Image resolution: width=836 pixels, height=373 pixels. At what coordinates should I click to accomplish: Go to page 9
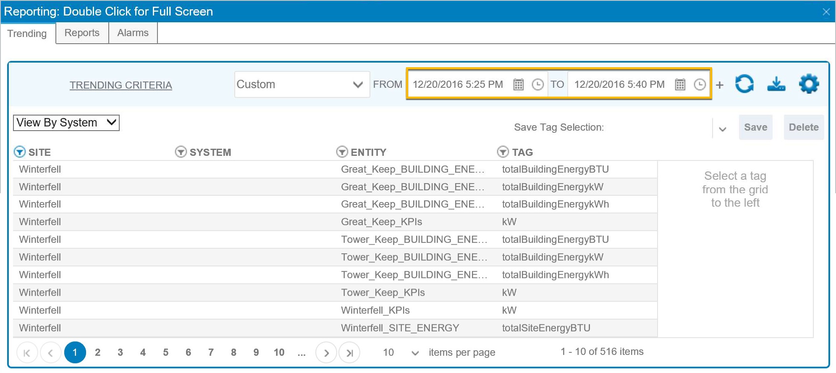(x=256, y=352)
